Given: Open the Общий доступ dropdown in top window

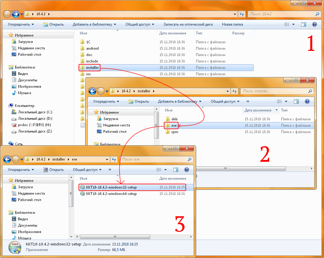Looking at the screenshot, I should point(139,24).
